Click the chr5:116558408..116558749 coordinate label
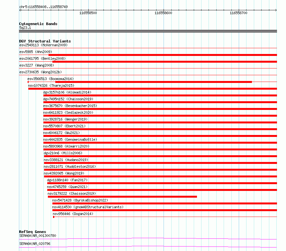The height and width of the screenshot is (251, 286). point(43,7)
